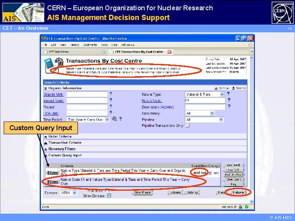Click the Restore icon link
Viewport: 295px width, 221px height.
point(239,88)
